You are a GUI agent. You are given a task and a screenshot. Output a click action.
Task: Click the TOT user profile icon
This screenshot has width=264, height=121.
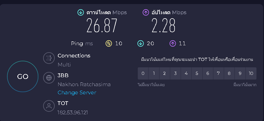(x=49, y=106)
